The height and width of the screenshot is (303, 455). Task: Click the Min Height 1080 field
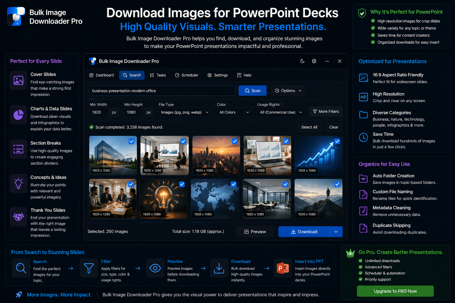coord(134,112)
